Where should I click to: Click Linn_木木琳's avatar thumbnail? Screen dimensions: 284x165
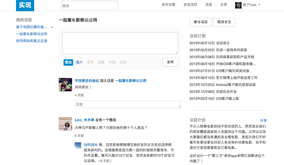[x=65, y=124]
